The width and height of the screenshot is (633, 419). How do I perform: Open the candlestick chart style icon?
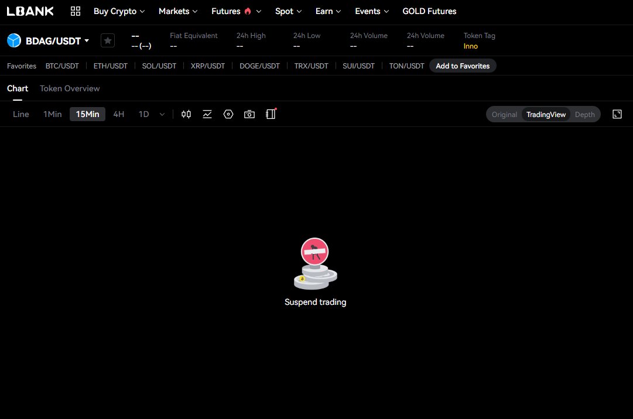pos(186,115)
